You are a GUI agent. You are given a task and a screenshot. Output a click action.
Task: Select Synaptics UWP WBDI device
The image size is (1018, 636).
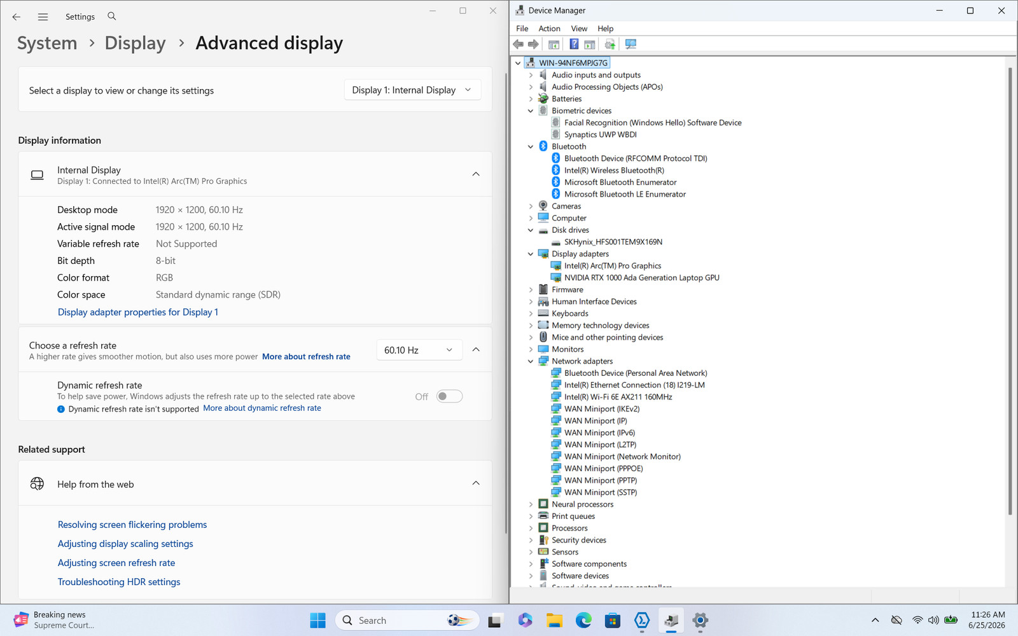click(x=600, y=134)
